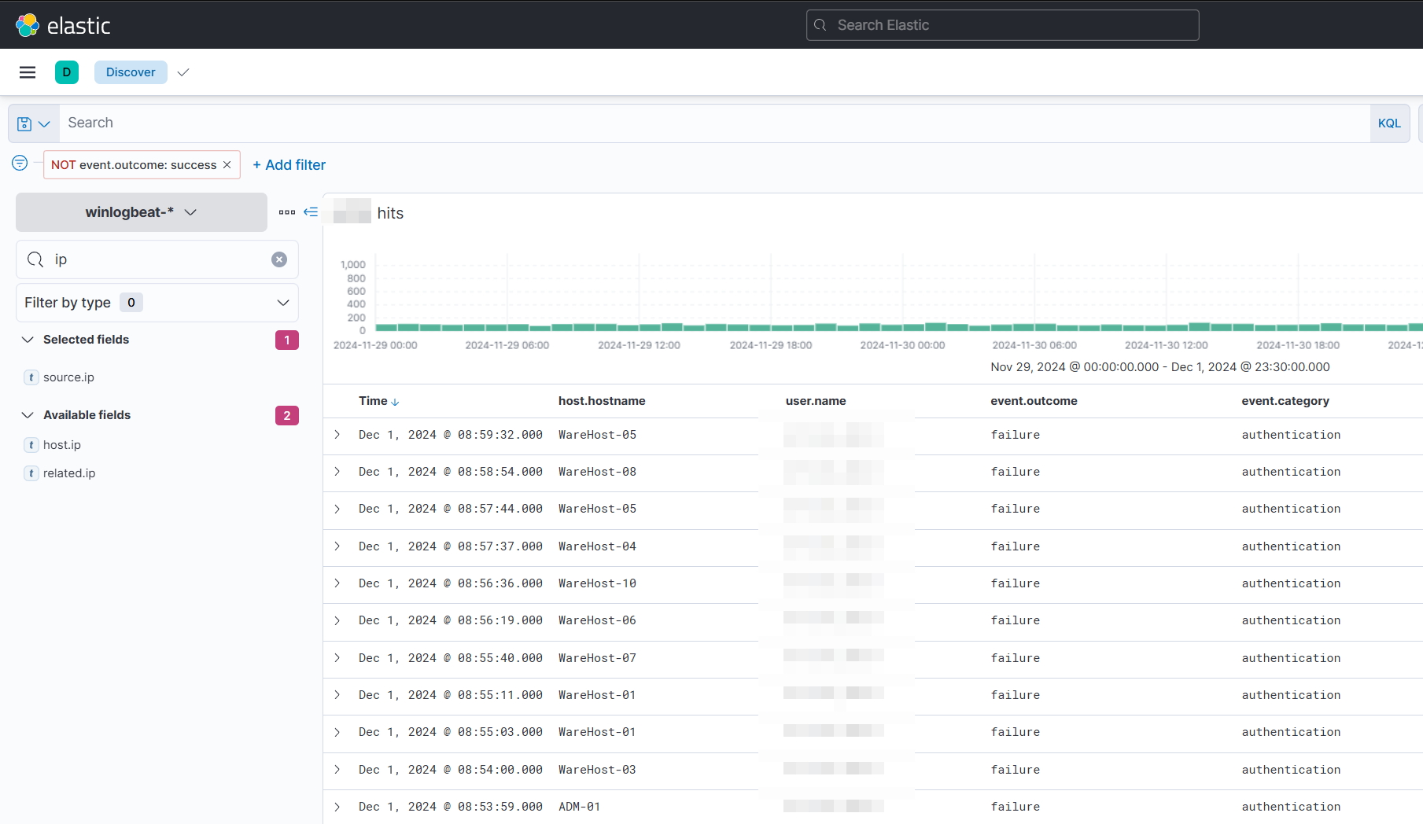
Task: Click the ADM-01 hostname cell
Action: pyautogui.click(x=579, y=807)
